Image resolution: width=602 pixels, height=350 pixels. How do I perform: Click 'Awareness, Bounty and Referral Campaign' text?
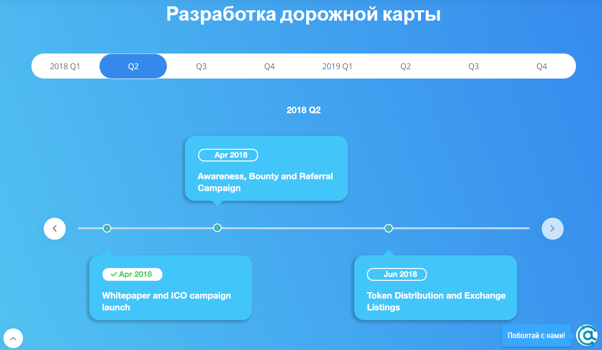pyautogui.click(x=265, y=182)
